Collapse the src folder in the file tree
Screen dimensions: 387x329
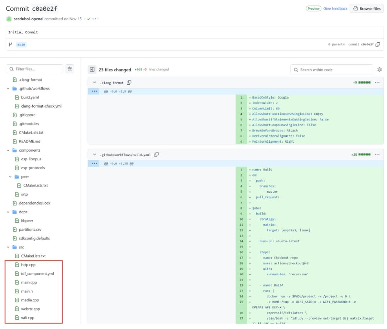pyautogui.click(x=8, y=247)
